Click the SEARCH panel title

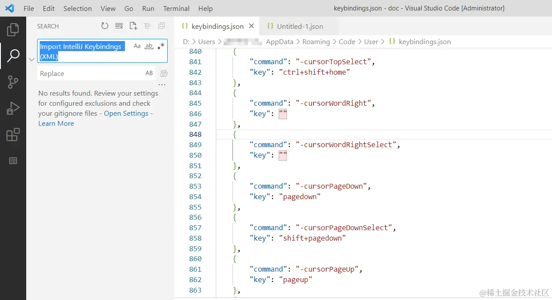point(48,26)
